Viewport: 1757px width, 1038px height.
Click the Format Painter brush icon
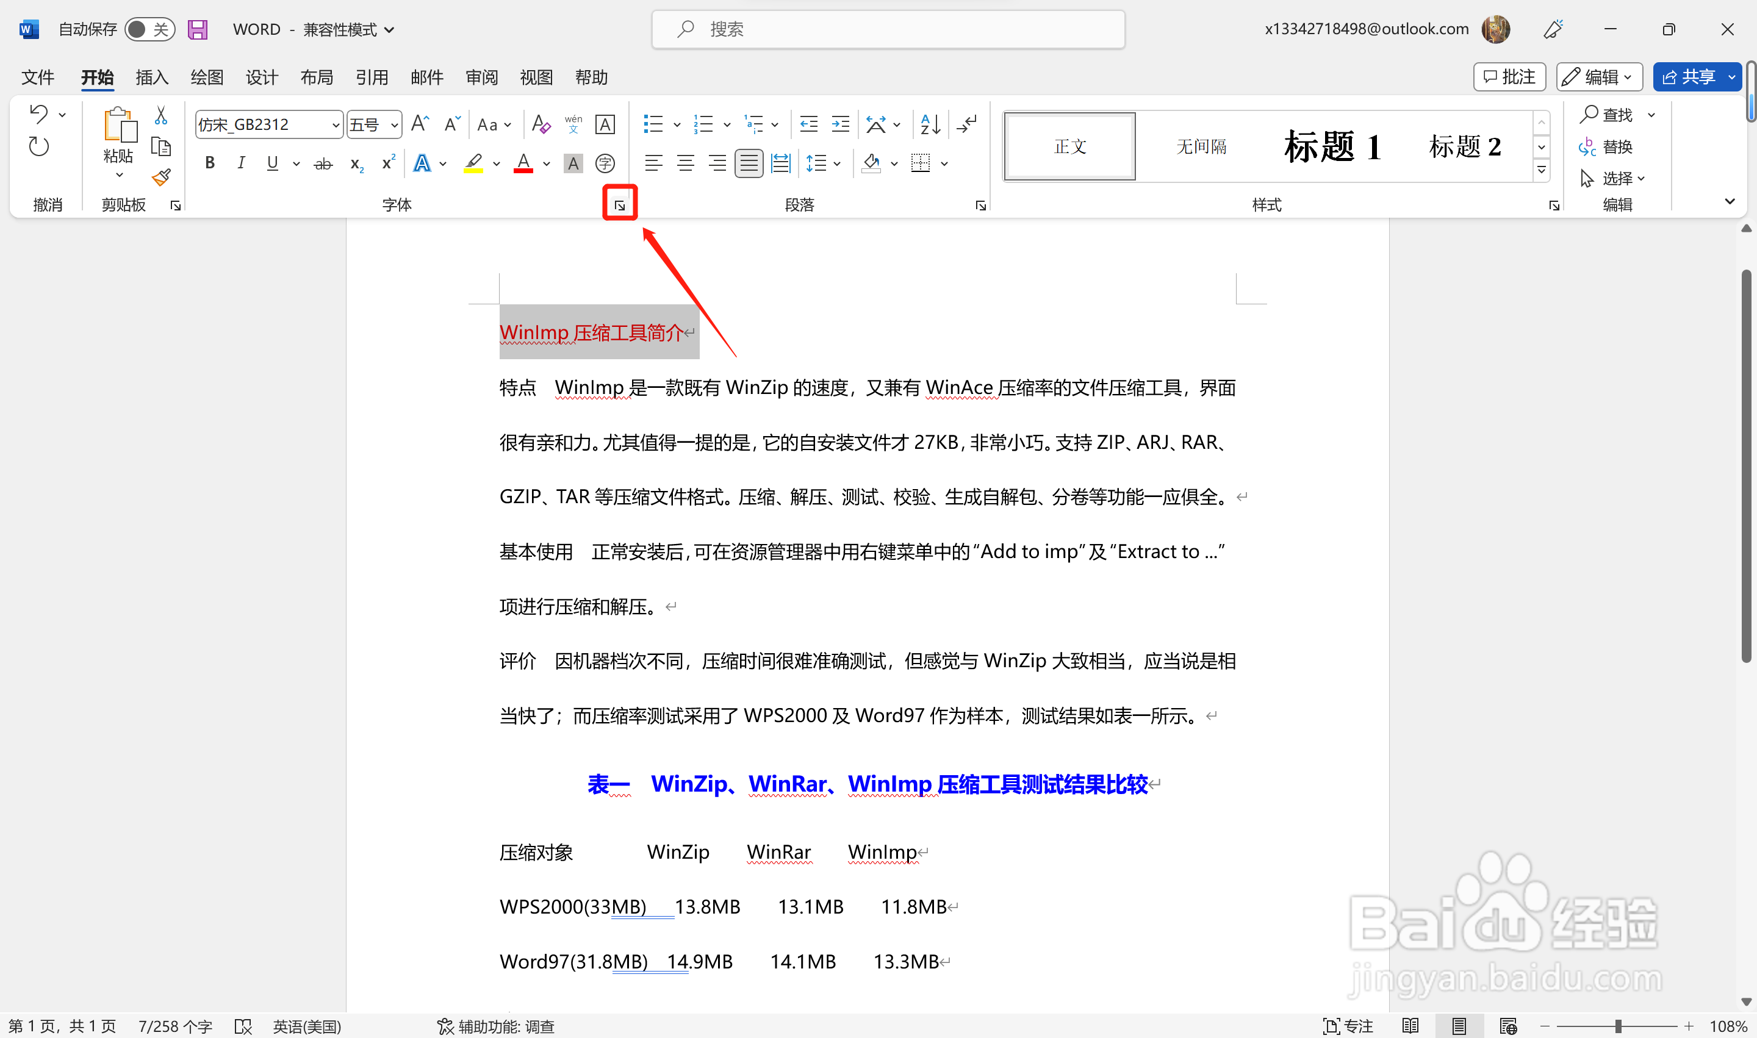coord(162,177)
